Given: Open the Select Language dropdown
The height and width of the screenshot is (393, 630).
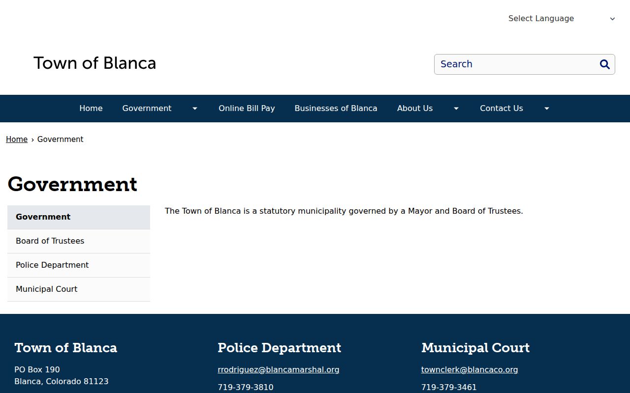Looking at the screenshot, I should (562, 19).
